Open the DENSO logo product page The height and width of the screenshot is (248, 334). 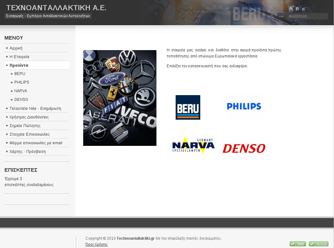pos(244,148)
